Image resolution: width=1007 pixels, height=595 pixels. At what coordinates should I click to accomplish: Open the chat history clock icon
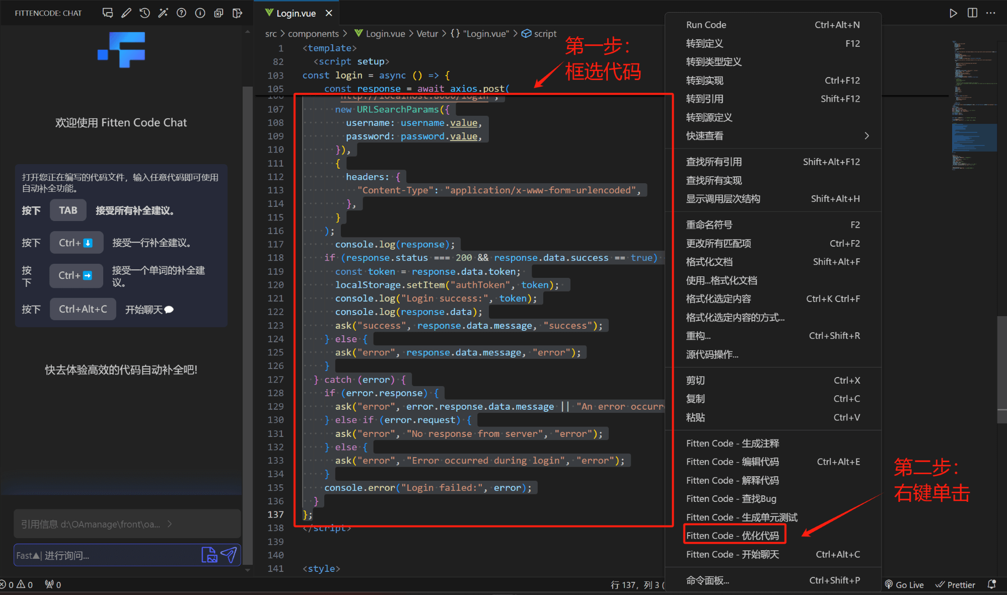click(145, 13)
